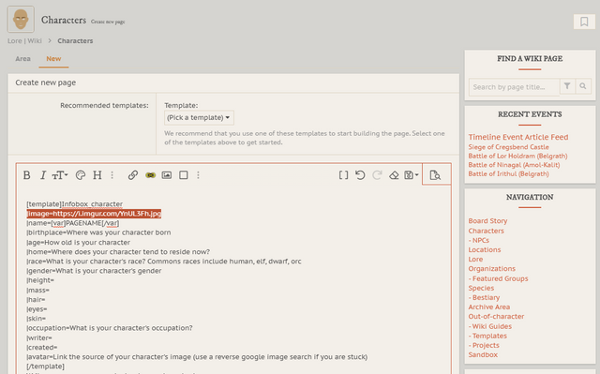600x374 pixels.
Task: Open the Pick a template dropdown
Action: 199,118
